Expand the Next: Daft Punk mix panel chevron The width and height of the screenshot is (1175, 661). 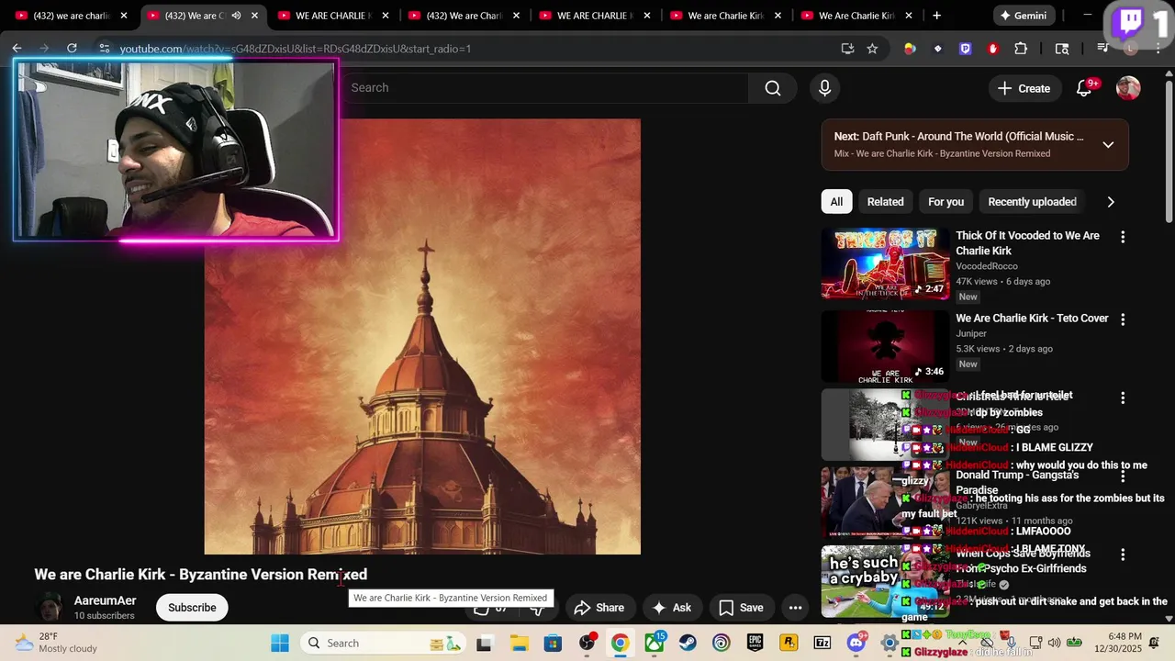[x=1108, y=145]
